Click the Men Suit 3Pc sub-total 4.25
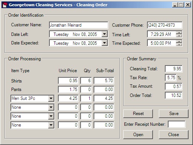This screenshot has width=193, height=145. tap(104, 98)
